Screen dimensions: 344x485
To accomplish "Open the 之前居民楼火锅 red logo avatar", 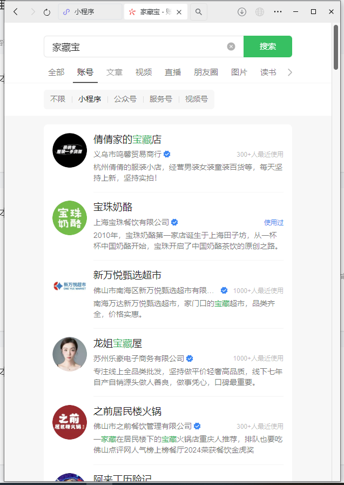I will (70, 422).
